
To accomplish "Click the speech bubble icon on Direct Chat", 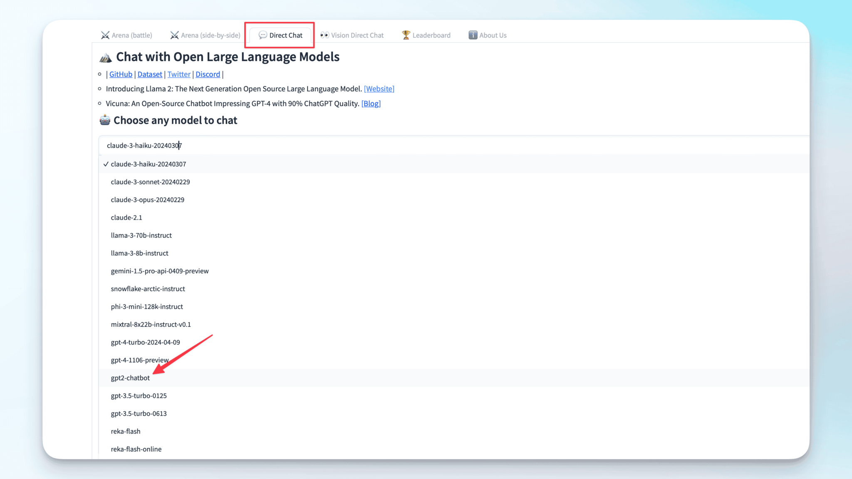I will [263, 35].
